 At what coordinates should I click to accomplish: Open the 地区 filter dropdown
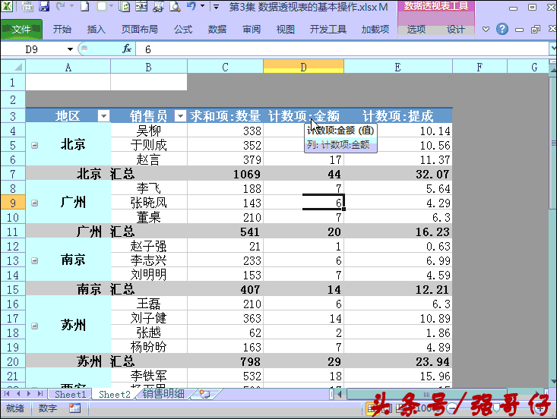click(103, 115)
